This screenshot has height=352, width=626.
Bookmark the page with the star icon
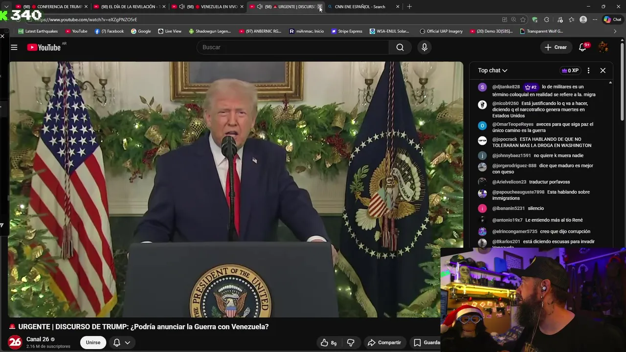pos(523,20)
